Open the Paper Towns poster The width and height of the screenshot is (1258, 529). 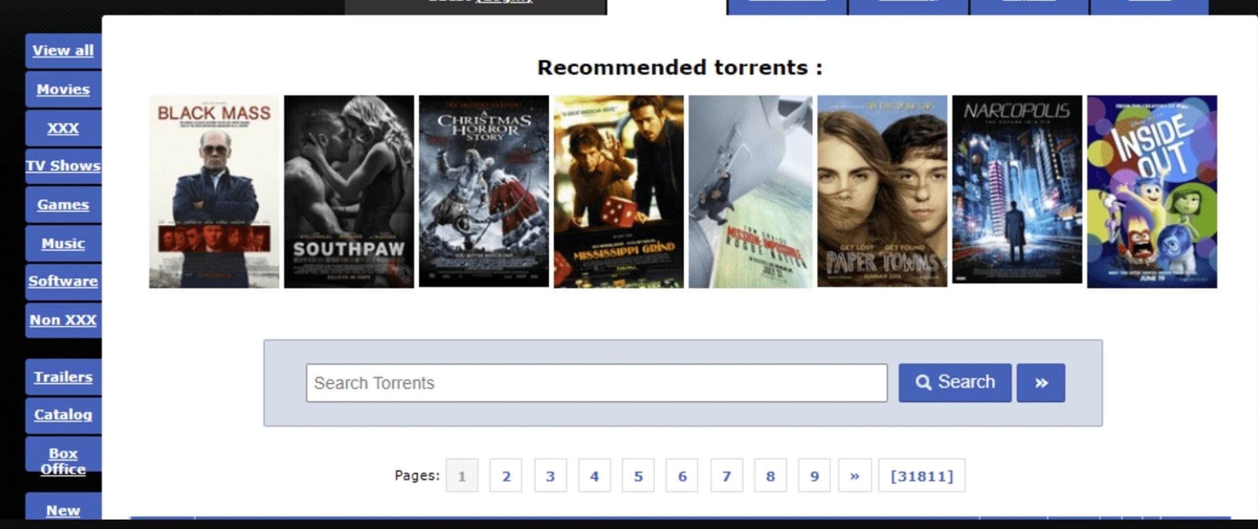tap(882, 191)
